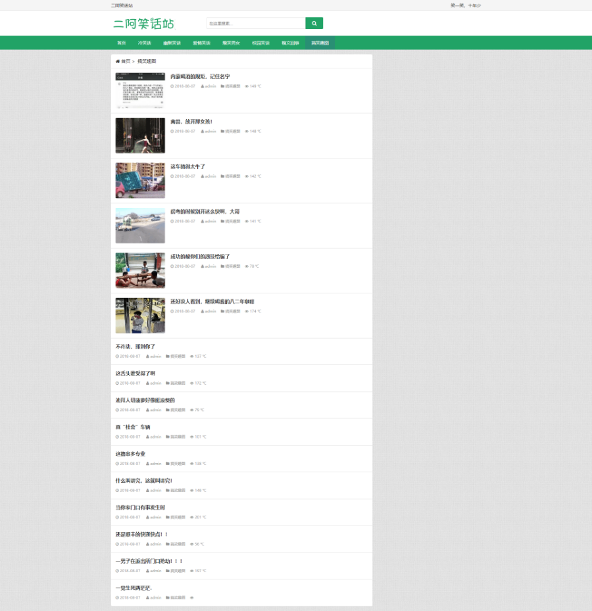The image size is (592, 611).
Task: Open the phone chat screenshot thumbnail
Action: 140,91
